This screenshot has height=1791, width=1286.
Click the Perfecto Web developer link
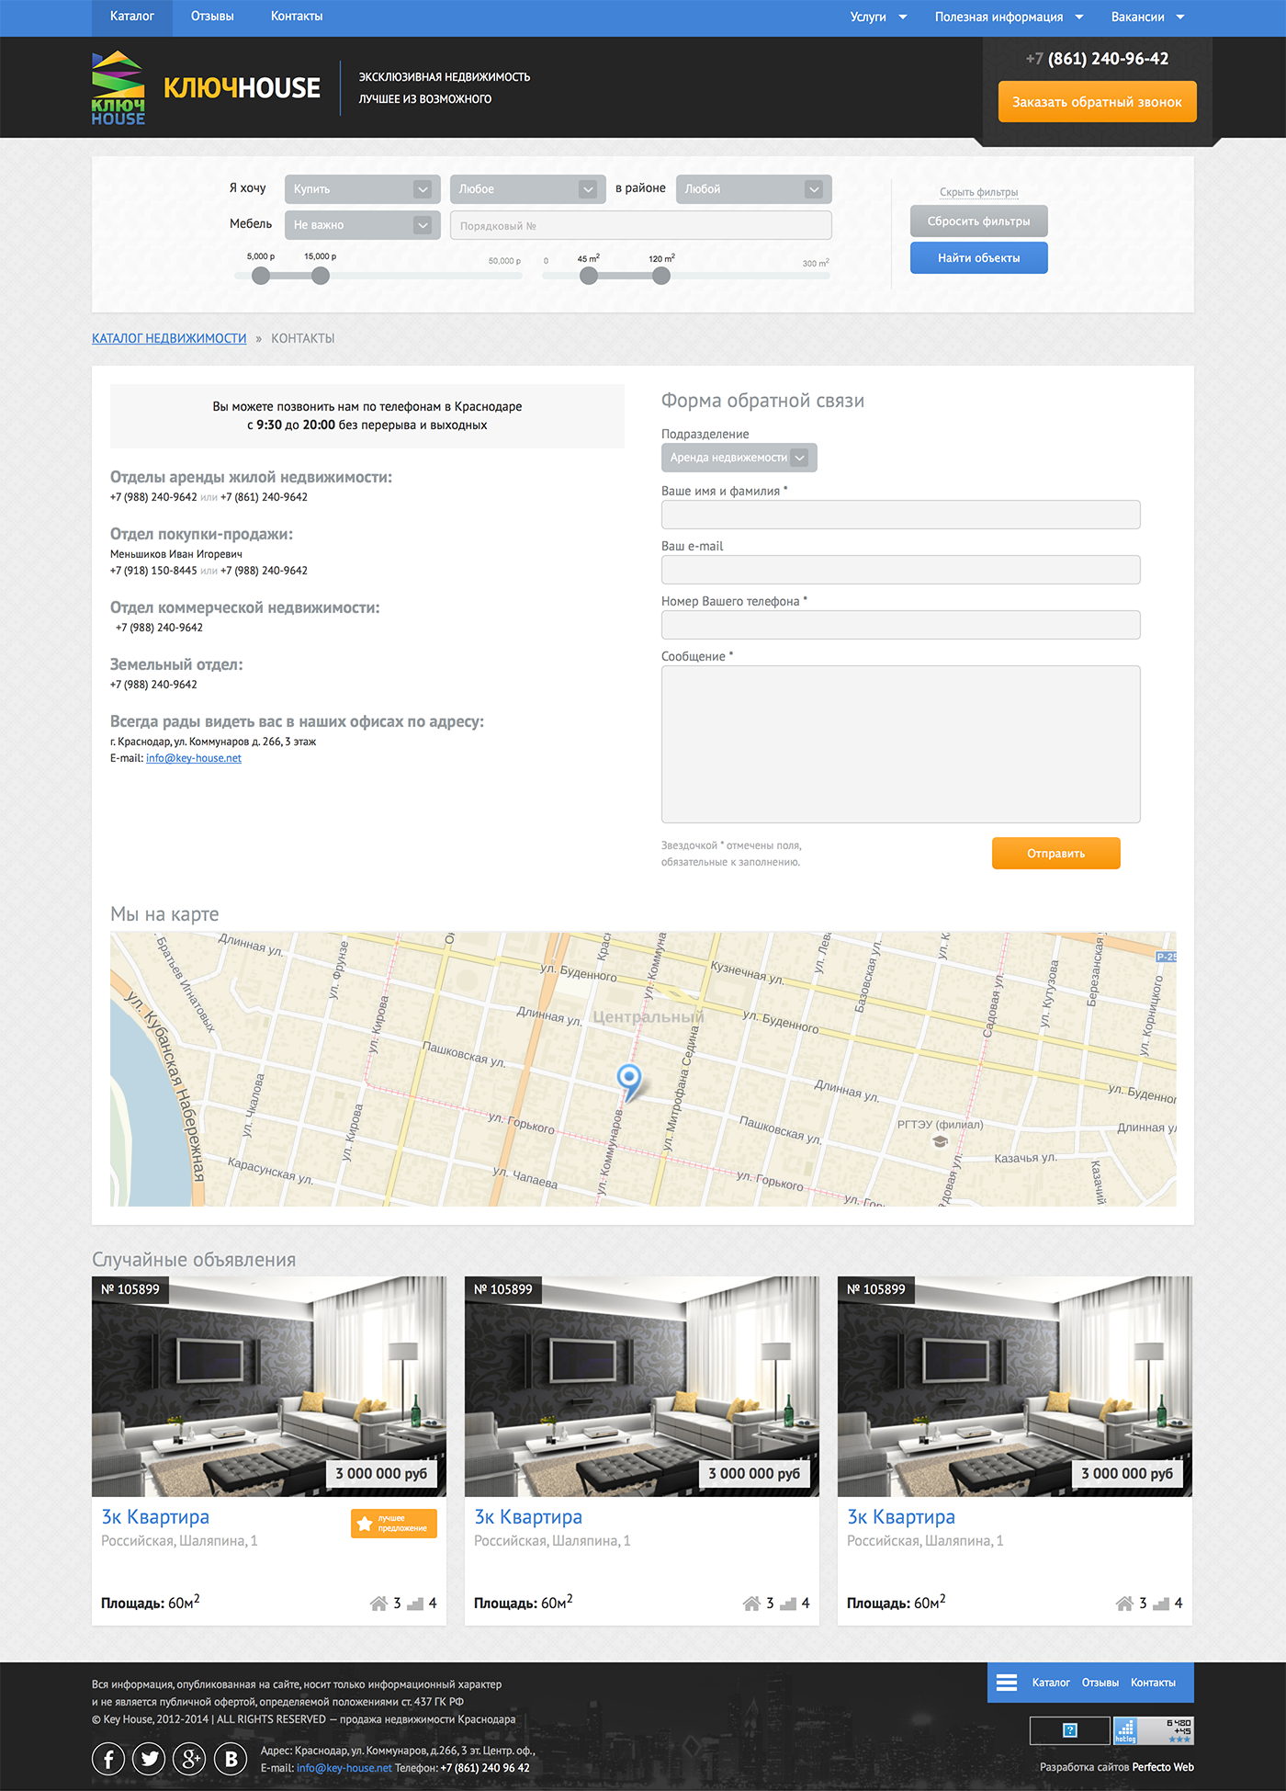(1163, 1767)
